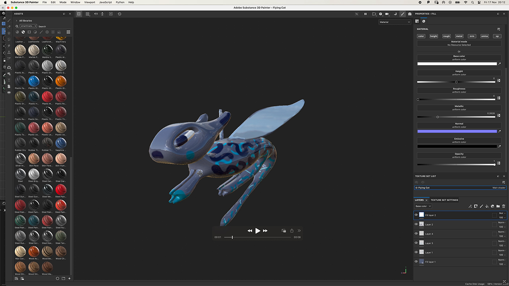The image size is (509, 286).
Task: Open the Mode menu
Action: (63, 2)
